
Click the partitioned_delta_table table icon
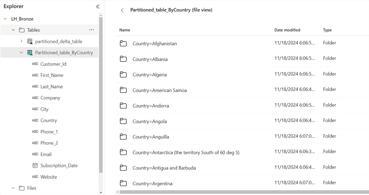pos(30,41)
